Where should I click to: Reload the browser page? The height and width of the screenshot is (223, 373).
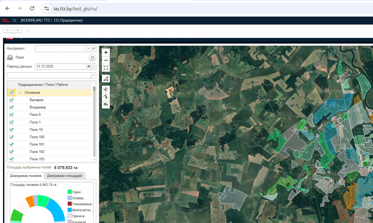tap(32, 8)
